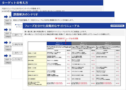Select the C 海外メーカー box
The image size is (126, 90).
18,53
